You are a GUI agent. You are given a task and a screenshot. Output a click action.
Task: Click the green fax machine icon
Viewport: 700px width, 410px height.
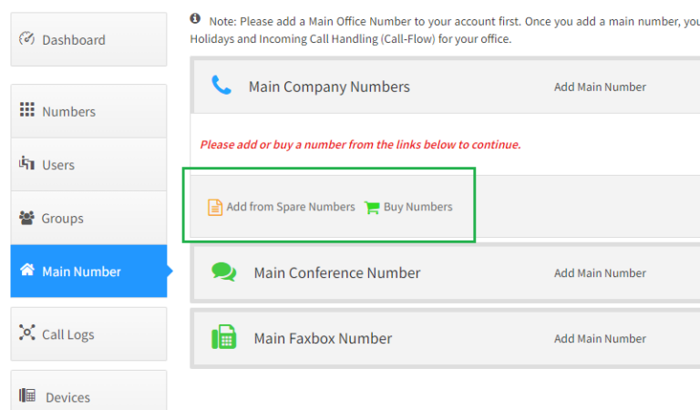click(x=223, y=337)
